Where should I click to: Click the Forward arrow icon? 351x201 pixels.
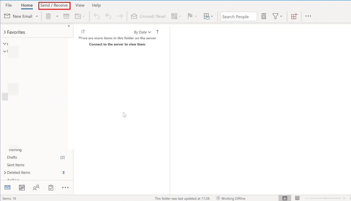click(120, 16)
